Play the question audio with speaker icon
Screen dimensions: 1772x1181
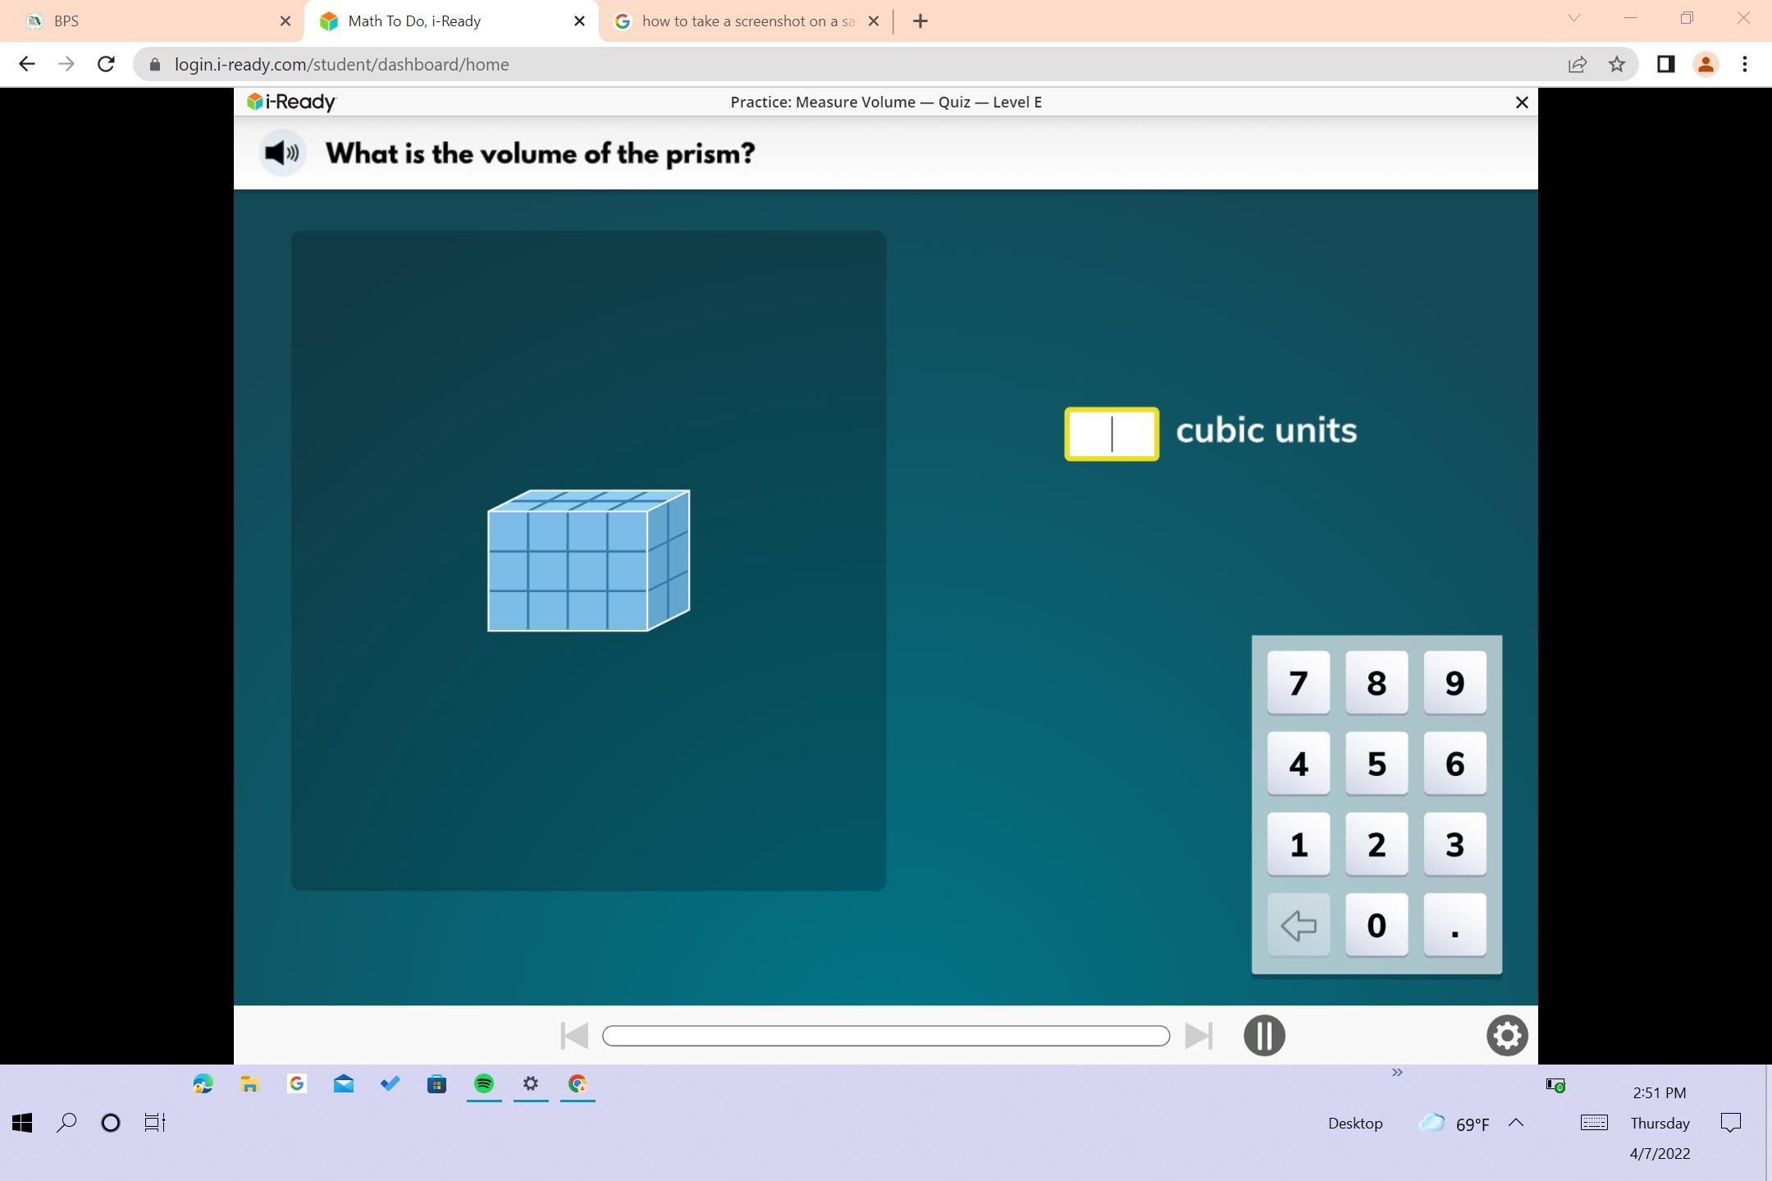pyautogui.click(x=282, y=153)
